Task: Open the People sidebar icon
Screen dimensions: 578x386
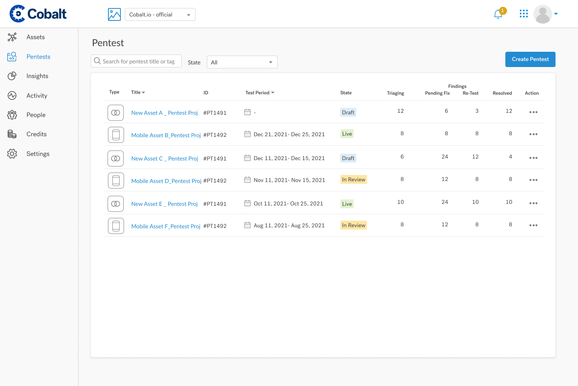Action: (x=12, y=115)
